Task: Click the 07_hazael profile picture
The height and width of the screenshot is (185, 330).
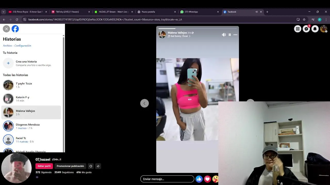Action: (x=16, y=168)
